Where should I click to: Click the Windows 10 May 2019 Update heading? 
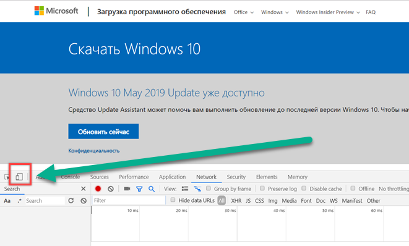pos(166,93)
